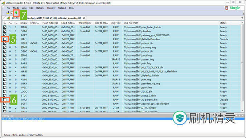Select the HL_LTG_DL_DKB.bin path cell
This screenshot has height=138, width=246.
(x=143, y=67)
